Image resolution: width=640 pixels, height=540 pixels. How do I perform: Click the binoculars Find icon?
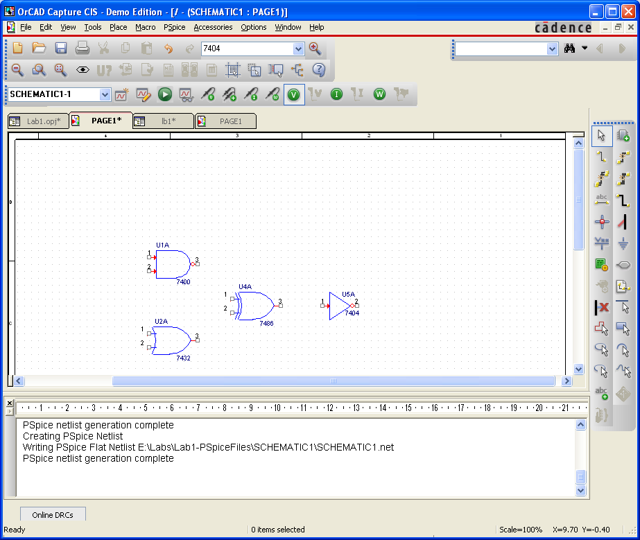pos(570,49)
